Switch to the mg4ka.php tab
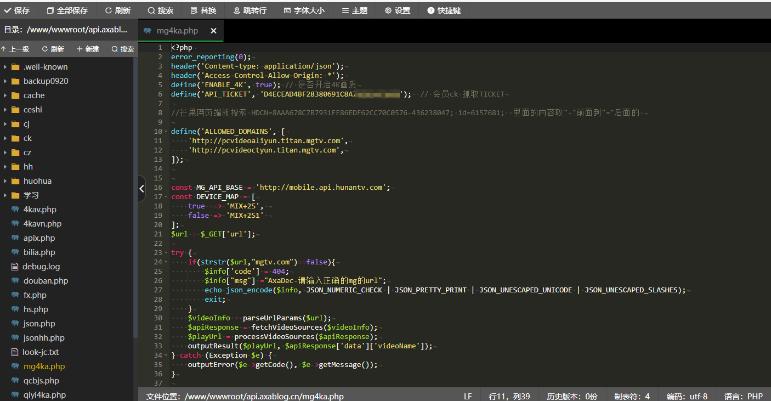The height and width of the screenshot is (401, 771). 177,31
